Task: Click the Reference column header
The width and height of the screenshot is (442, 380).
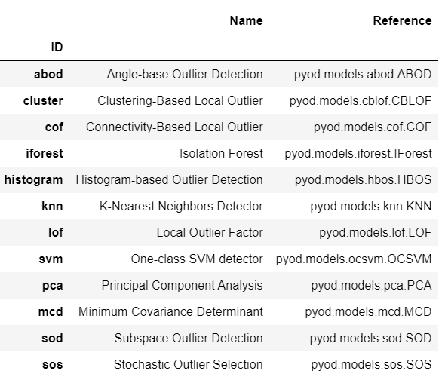Action: [x=402, y=21]
